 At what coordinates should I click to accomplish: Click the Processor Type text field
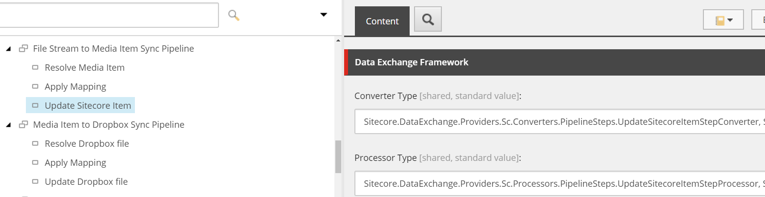tap(560, 183)
